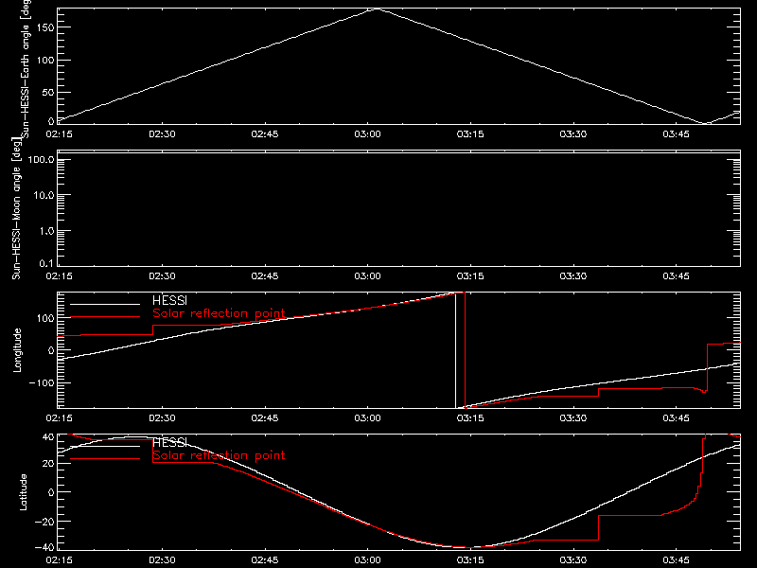
Task: Click the 1.0 tick on Moon angle axis
Action: [x=46, y=231]
